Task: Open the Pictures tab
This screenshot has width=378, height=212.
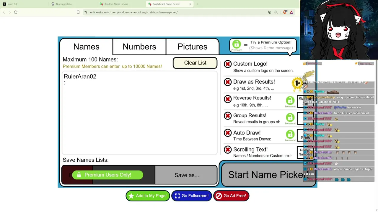Action: tap(193, 47)
